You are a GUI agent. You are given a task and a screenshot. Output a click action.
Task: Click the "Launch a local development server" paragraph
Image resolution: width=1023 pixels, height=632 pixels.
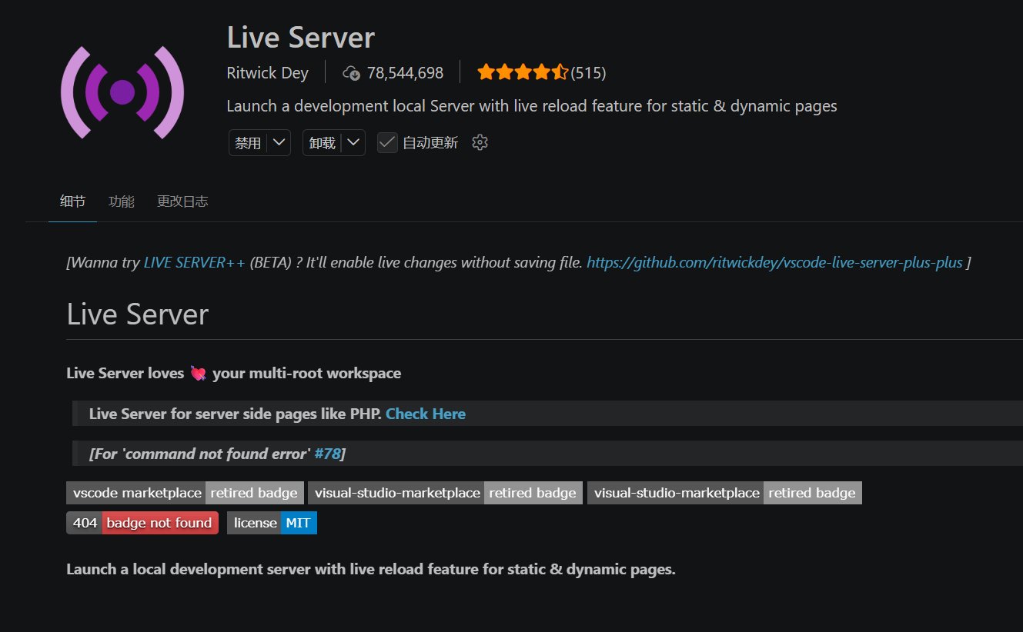[x=371, y=570]
